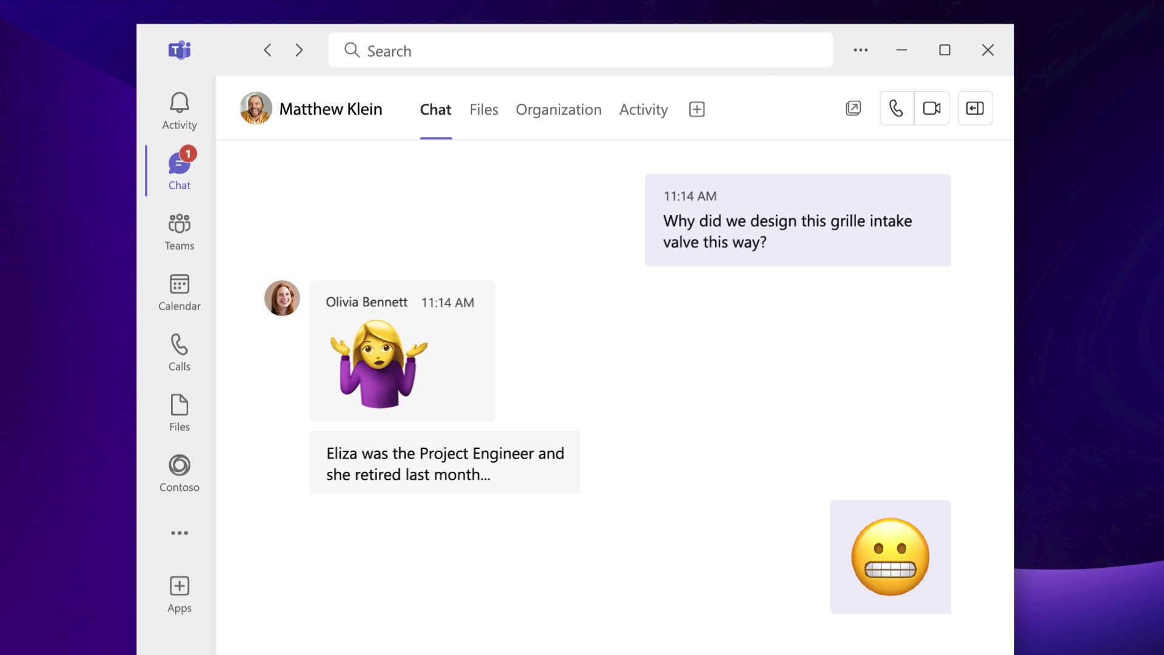The image size is (1164, 655).
Task: Open Settings and more ellipsis menu
Action: [861, 50]
